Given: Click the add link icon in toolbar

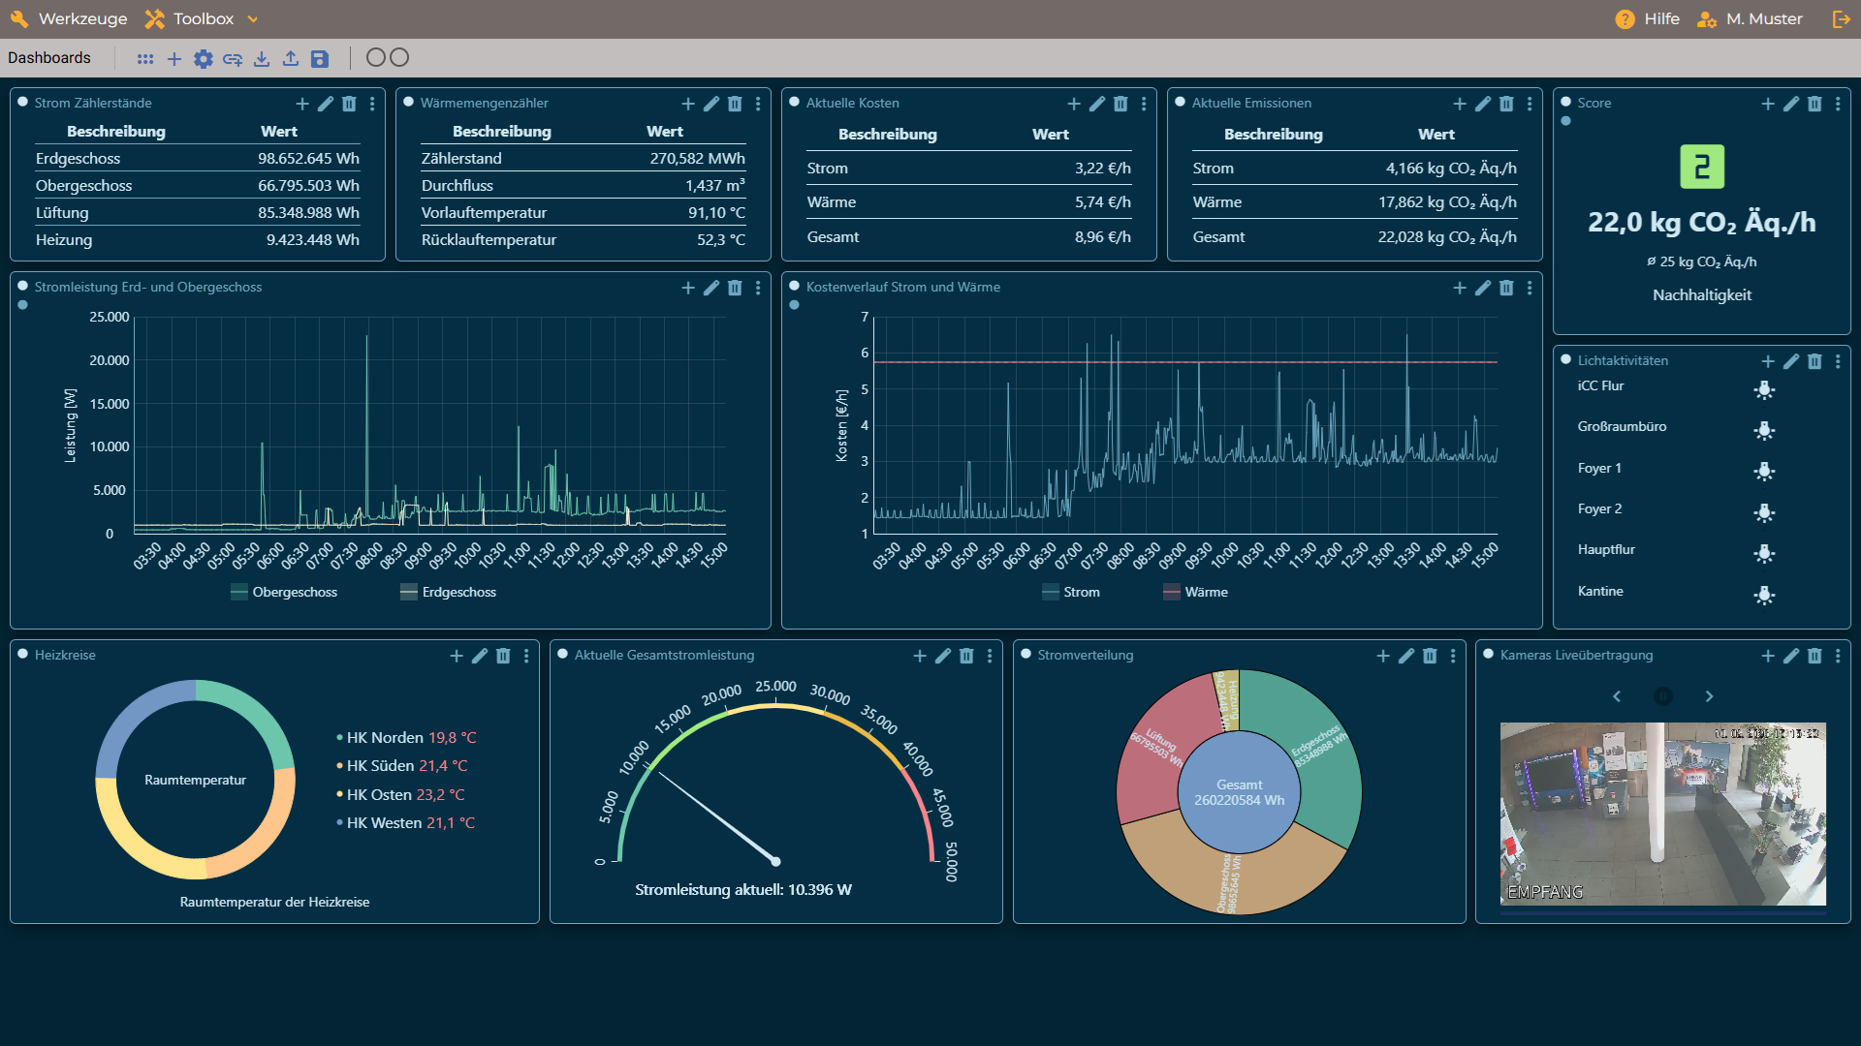Looking at the screenshot, I should [x=233, y=59].
